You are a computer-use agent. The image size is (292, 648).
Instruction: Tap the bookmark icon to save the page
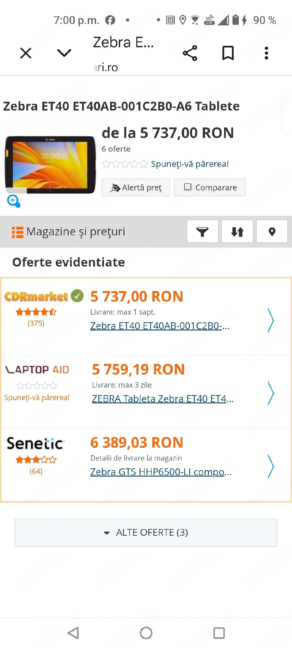(228, 53)
